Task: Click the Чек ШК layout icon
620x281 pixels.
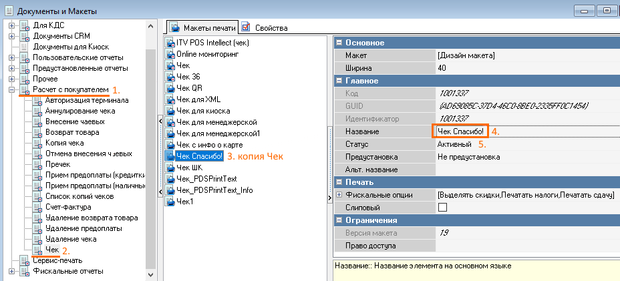Action: click(x=170, y=168)
